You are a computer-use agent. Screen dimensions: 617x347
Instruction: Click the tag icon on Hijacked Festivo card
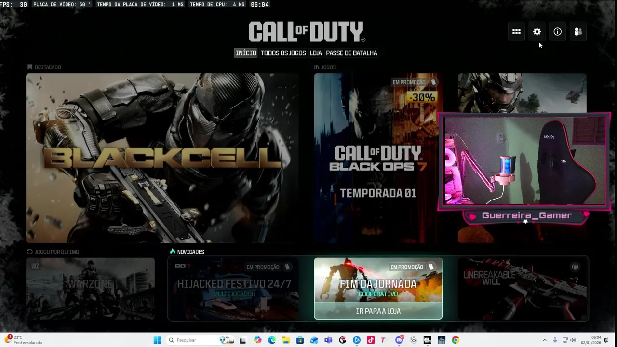[x=287, y=267]
